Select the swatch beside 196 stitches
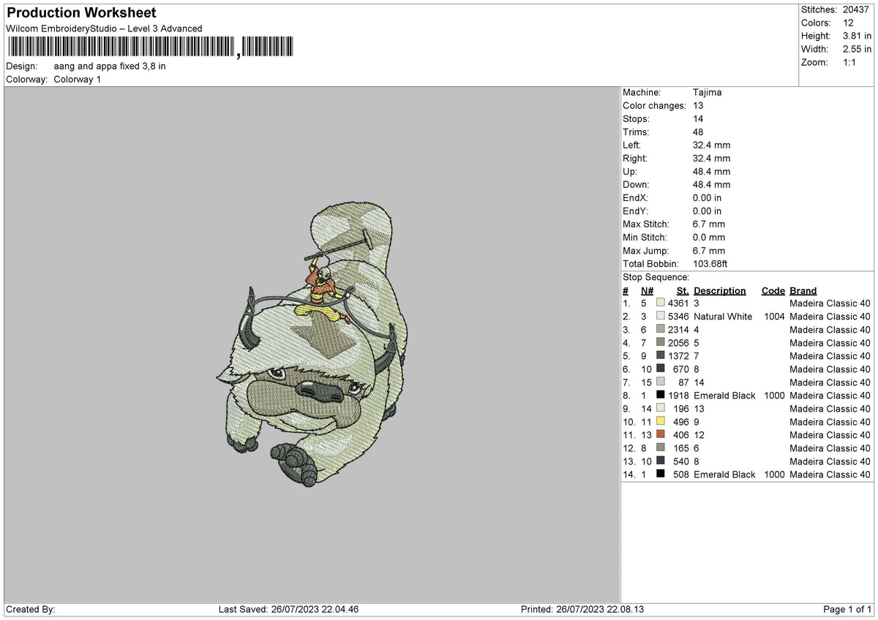 coord(661,409)
